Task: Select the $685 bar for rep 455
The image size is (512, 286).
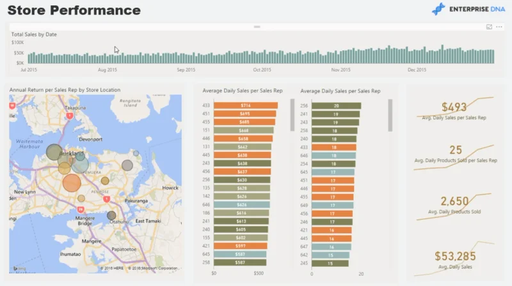Action: click(244, 122)
